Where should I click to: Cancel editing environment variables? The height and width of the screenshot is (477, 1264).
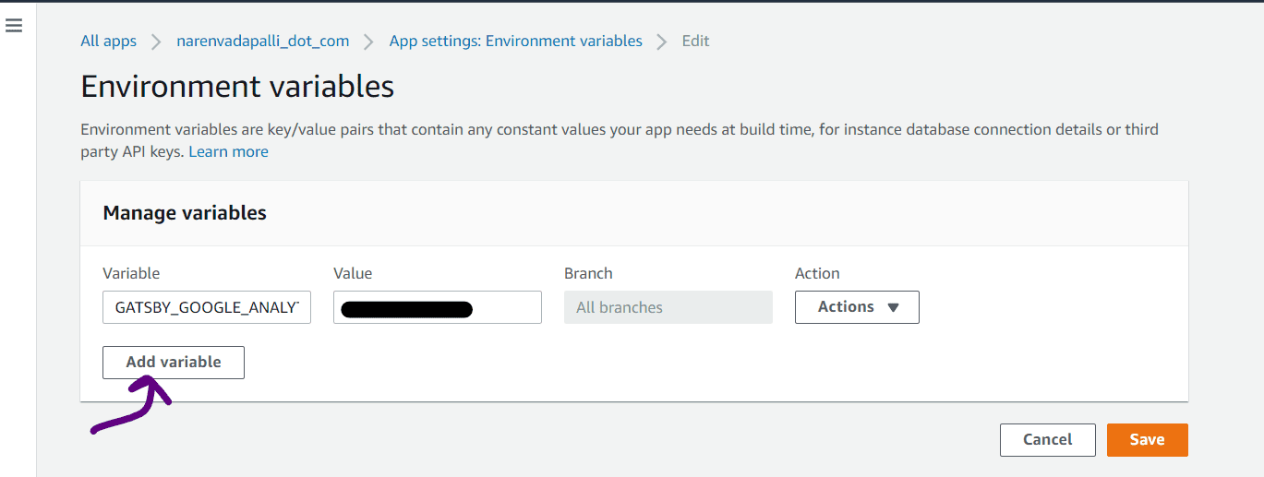click(x=1048, y=440)
